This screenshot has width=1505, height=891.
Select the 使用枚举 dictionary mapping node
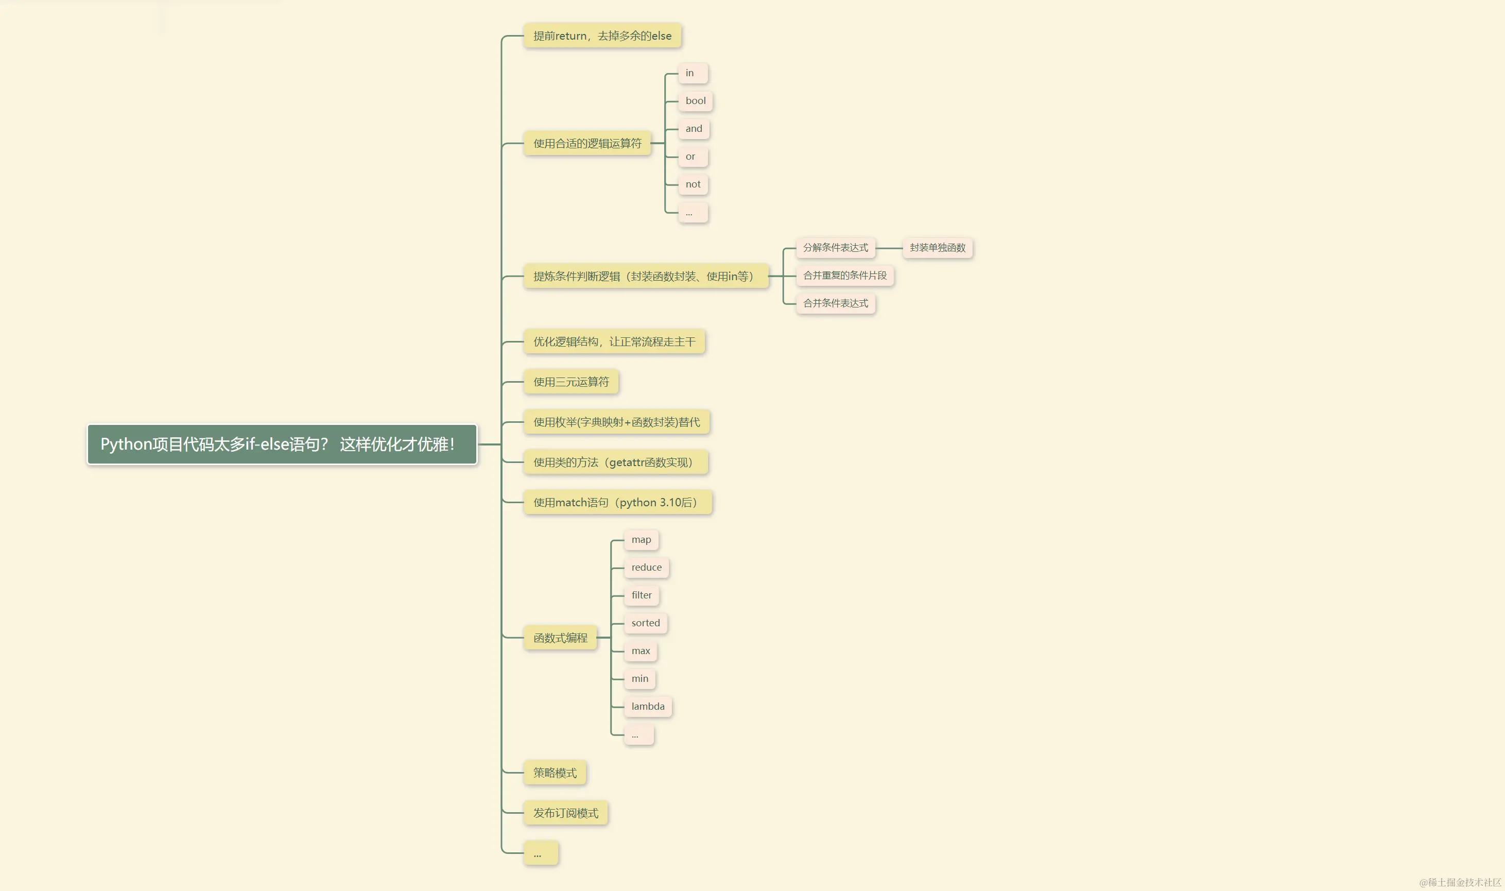click(x=616, y=422)
